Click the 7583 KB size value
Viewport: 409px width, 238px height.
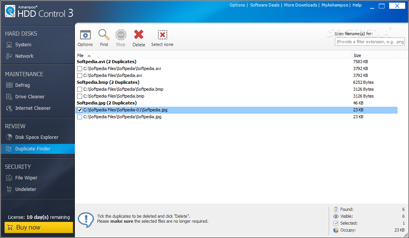point(361,62)
